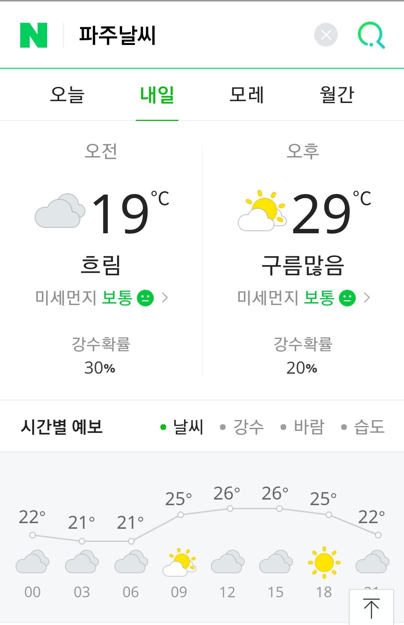
Task: Select the 모레 tab
Action: (247, 95)
